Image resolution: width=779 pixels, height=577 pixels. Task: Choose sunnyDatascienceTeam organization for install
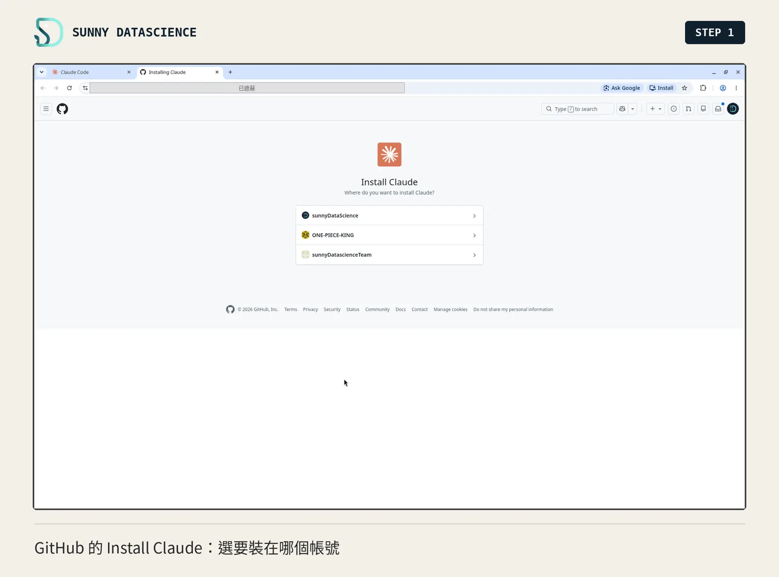389,255
